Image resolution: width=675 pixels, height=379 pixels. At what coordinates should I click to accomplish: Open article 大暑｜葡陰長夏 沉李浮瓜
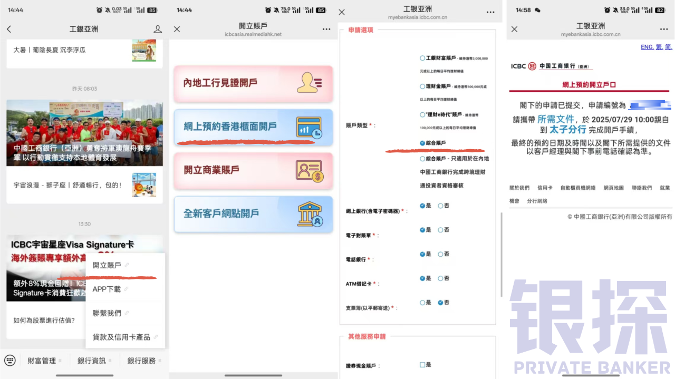tap(50, 50)
